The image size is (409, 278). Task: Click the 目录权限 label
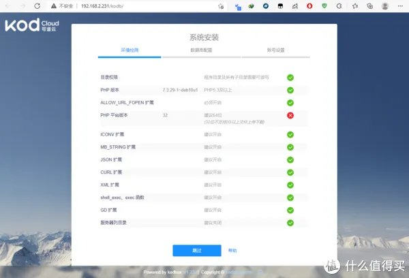tap(109, 77)
